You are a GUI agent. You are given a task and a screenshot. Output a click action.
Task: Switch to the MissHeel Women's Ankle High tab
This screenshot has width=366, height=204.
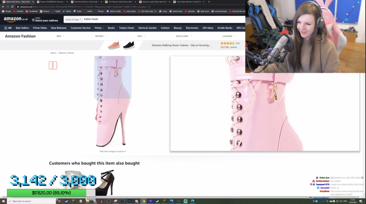[86, 2]
